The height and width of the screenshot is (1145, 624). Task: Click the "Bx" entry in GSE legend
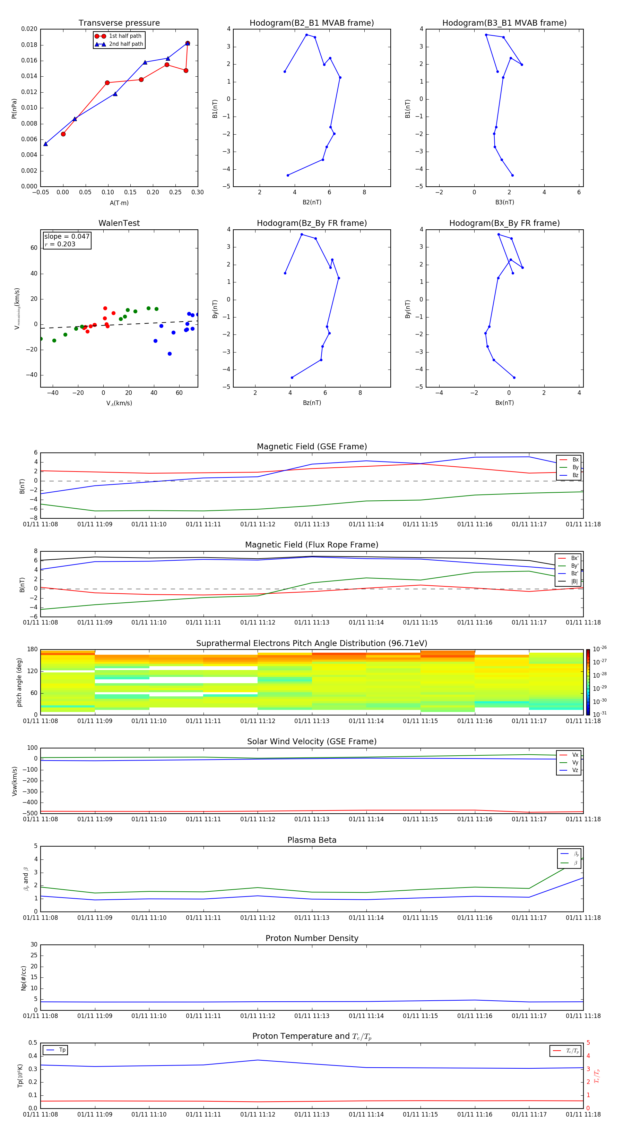[x=569, y=460]
